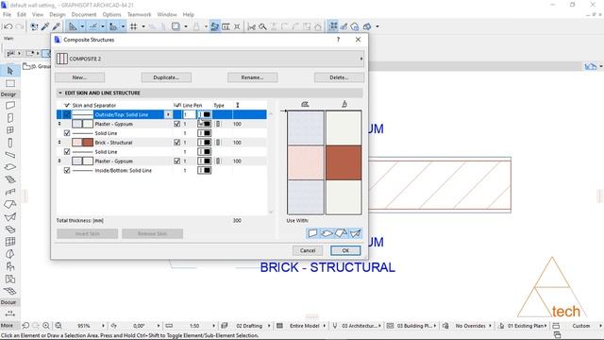Click the Help question mark in dialog
Image resolution: width=604 pixels, height=340 pixels.
[x=338, y=40]
